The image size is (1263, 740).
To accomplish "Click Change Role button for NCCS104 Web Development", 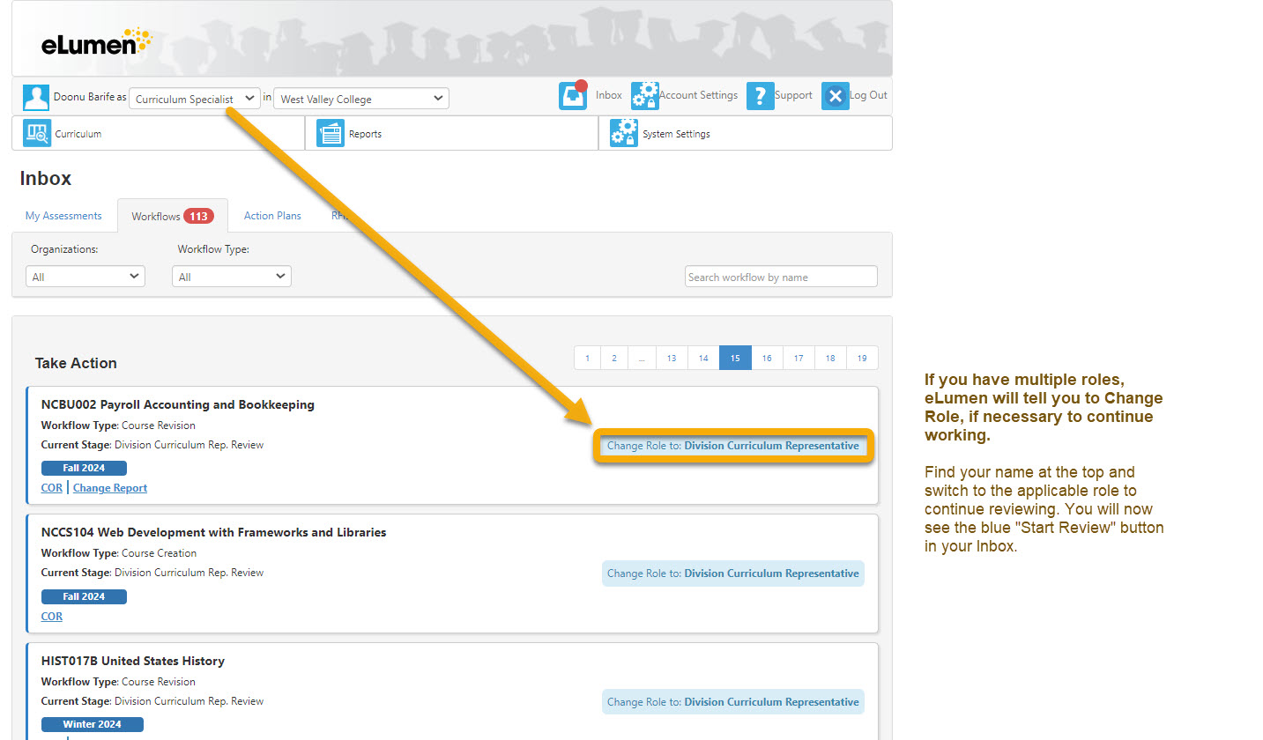I will coord(733,573).
